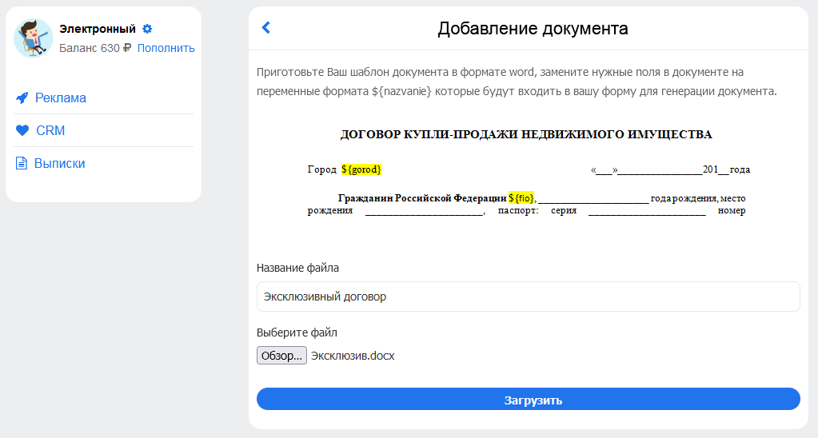Screen dimensions: 818x438
Task: Open the CRM menu item
Action: pos(50,130)
